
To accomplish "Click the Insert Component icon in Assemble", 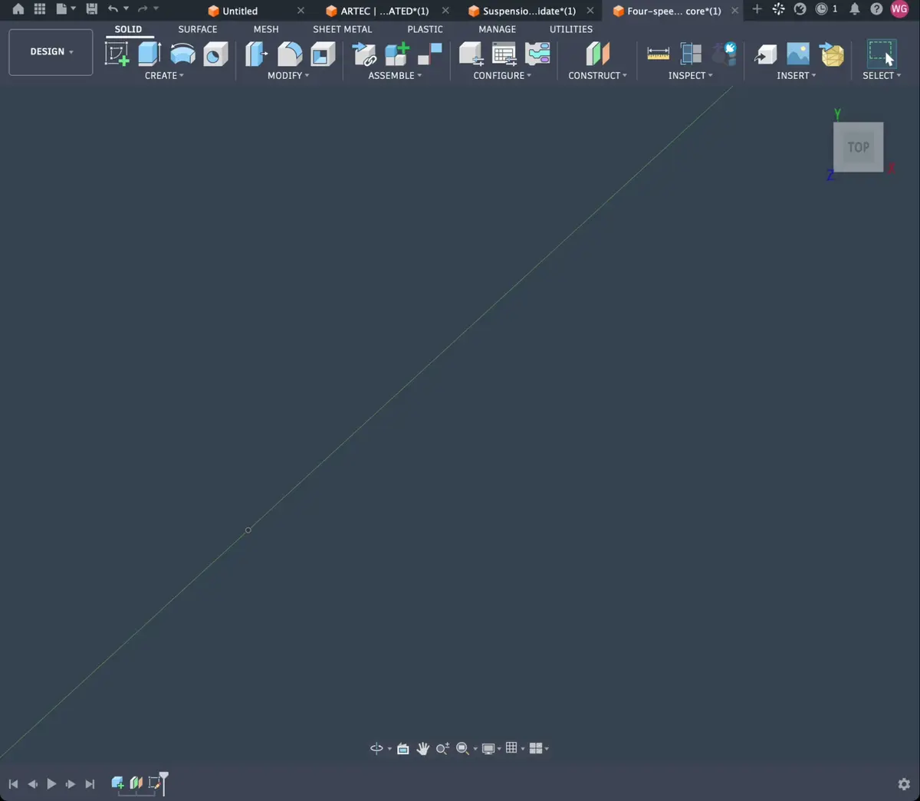I will point(364,54).
